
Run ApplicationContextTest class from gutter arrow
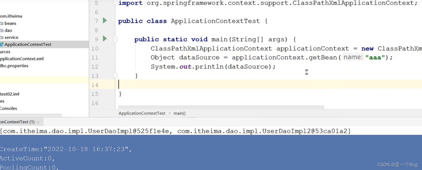pyautogui.click(x=105, y=21)
